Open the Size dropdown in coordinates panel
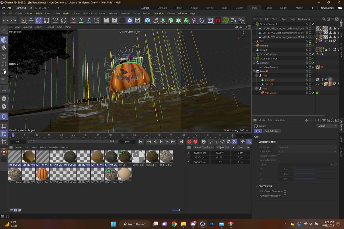The height and width of the screenshot is (229, 344). click(243, 147)
